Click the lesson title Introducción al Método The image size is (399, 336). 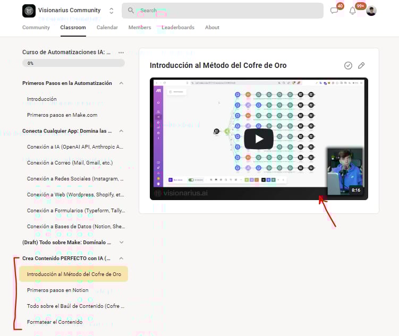pyautogui.click(x=218, y=65)
